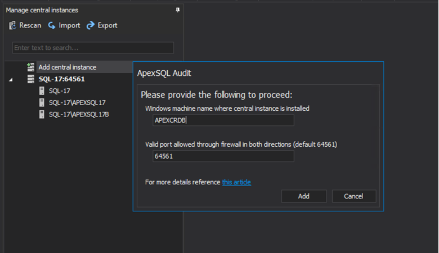Click the 'Valid port allowed through firewall' label
439x253 pixels.
click(241, 144)
